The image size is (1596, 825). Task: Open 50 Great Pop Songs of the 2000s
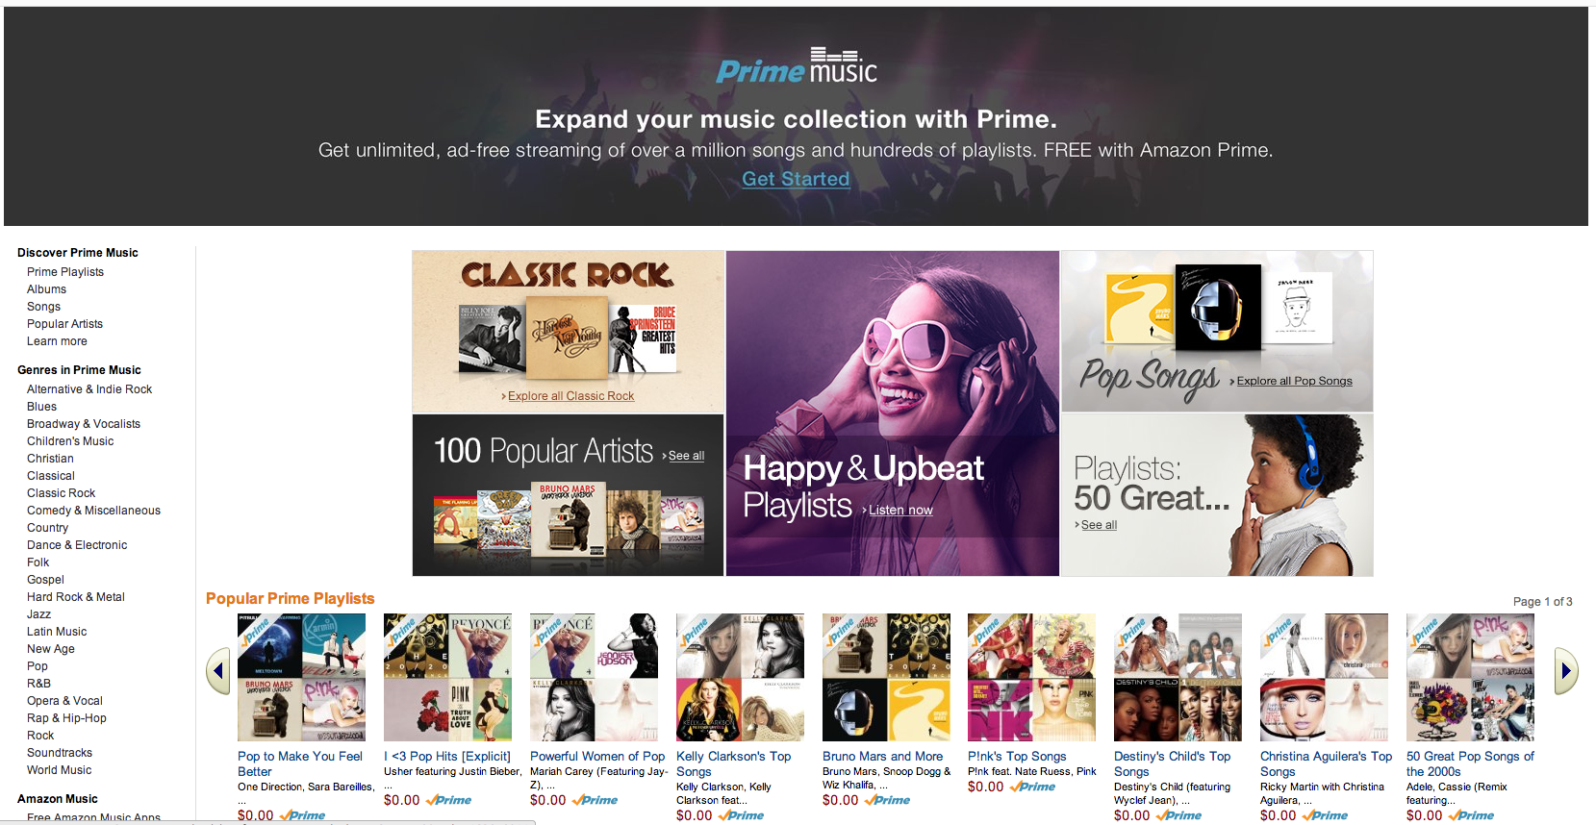click(1470, 763)
